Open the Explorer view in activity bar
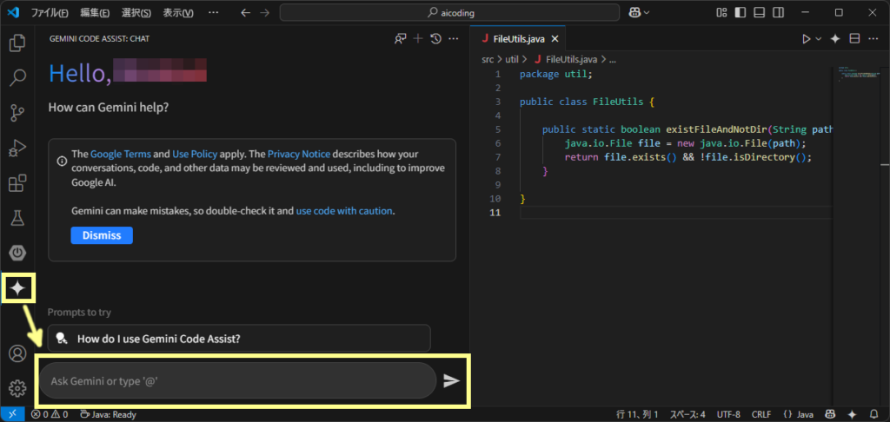 [17, 43]
